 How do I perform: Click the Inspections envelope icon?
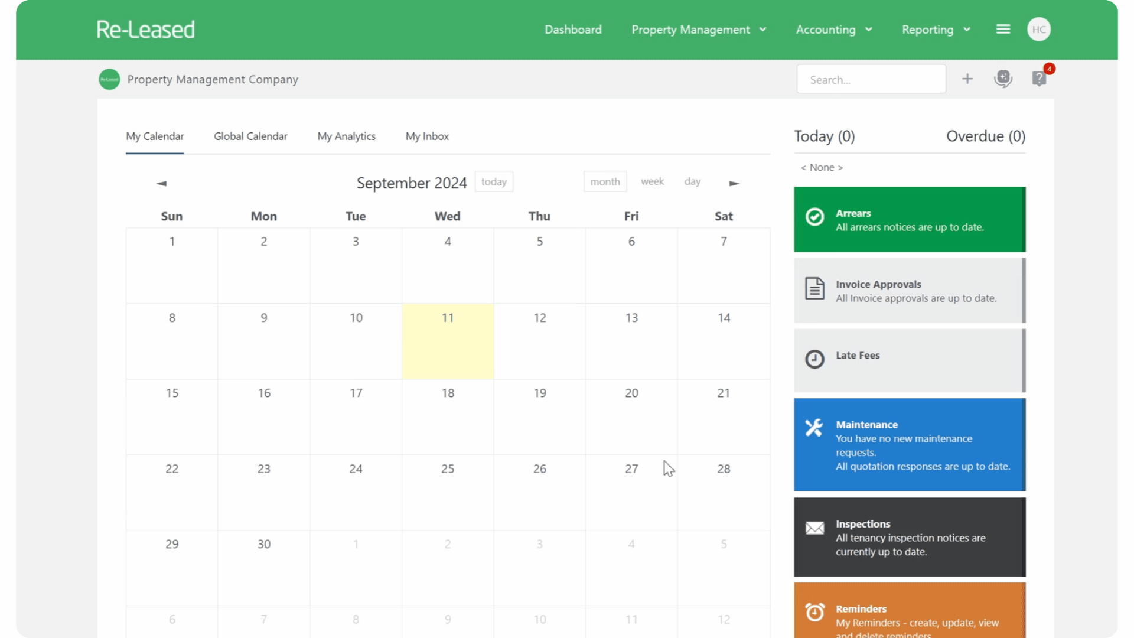[814, 528]
